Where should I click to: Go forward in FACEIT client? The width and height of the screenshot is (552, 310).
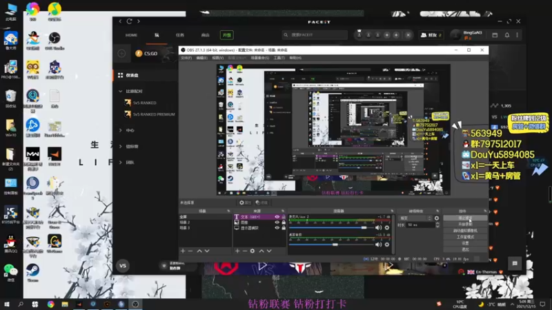point(139,21)
